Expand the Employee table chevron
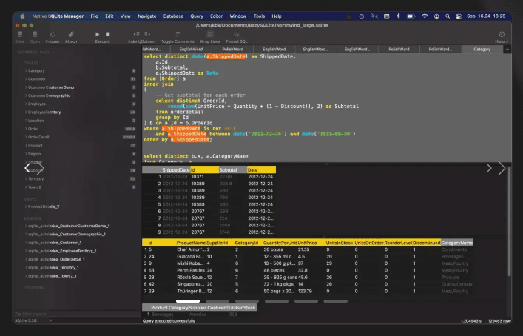Viewport: 523px width, 336px height. [26, 104]
